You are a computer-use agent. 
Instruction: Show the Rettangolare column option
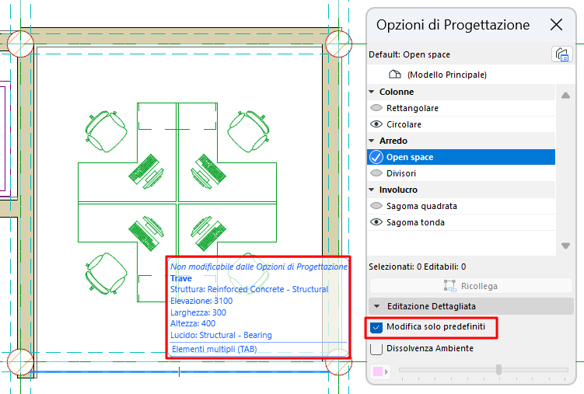pyautogui.click(x=376, y=108)
